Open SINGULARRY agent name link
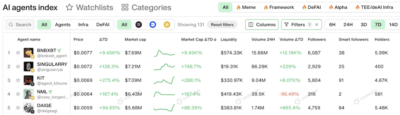 (x=52, y=64)
